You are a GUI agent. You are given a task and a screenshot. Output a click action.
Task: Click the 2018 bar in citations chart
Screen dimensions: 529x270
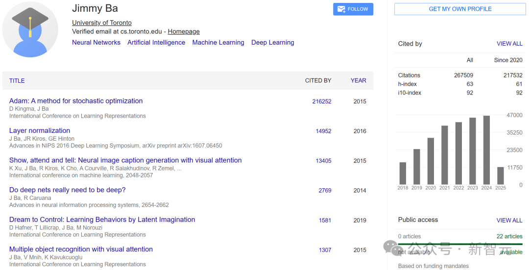click(403, 173)
